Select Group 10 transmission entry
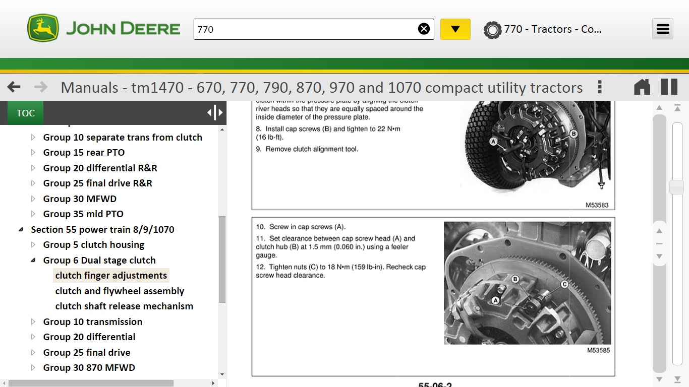The image size is (689, 387). coord(93,322)
